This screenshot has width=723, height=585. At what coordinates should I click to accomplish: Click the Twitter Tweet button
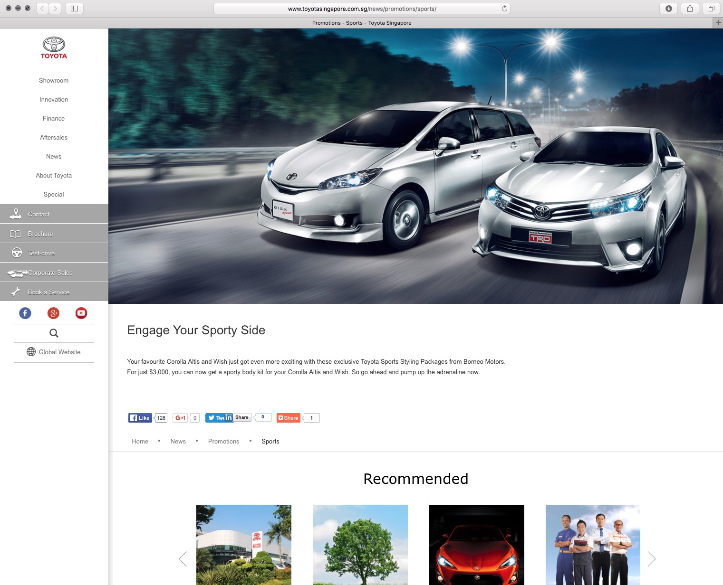[215, 418]
